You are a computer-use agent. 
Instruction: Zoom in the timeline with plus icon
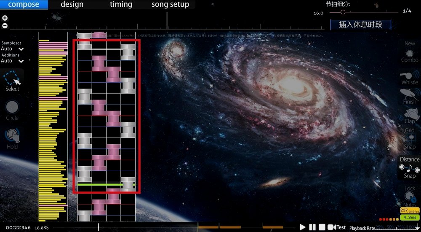[x=5, y=18]
